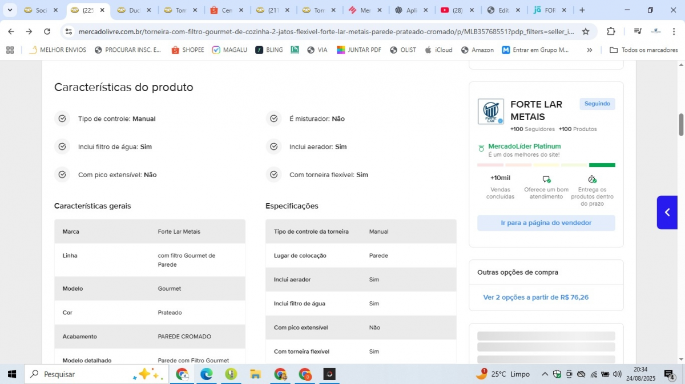Screen dimensions: 685x384
Task: Open the SHOPEE bookmark
Action: (187, 50)
